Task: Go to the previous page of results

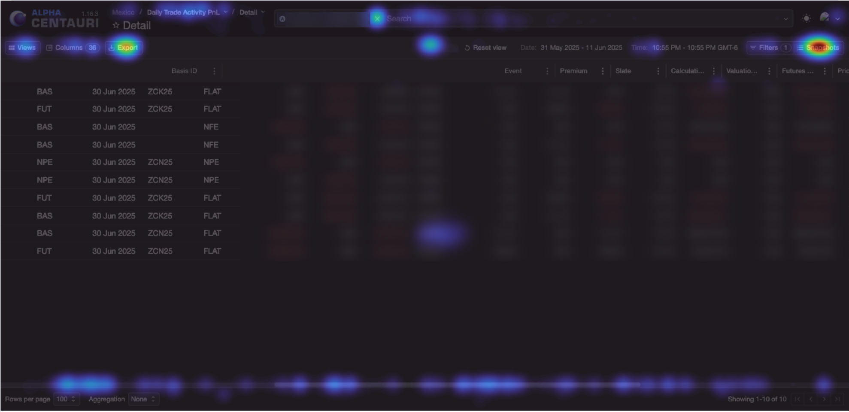Action: pos(811,399)
